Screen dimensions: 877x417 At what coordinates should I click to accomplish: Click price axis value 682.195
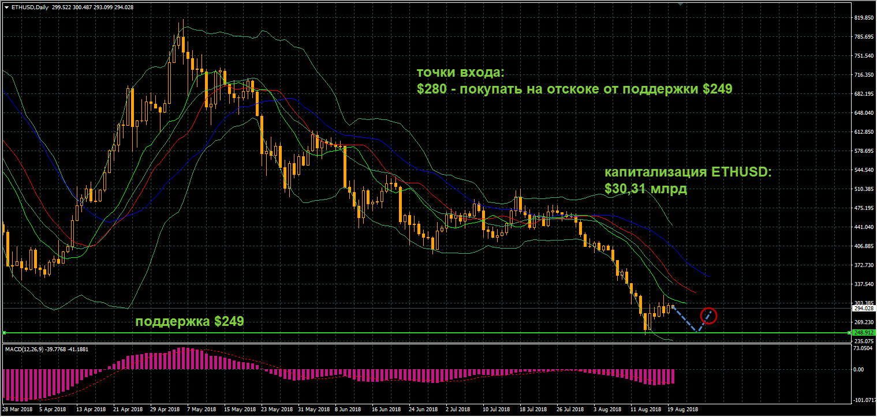point(863,94)
